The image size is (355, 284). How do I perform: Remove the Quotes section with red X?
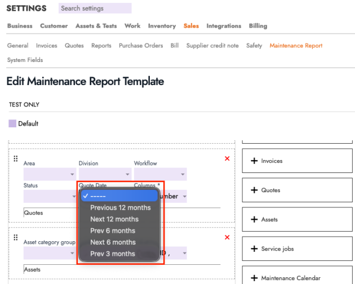tap(227, 159)
